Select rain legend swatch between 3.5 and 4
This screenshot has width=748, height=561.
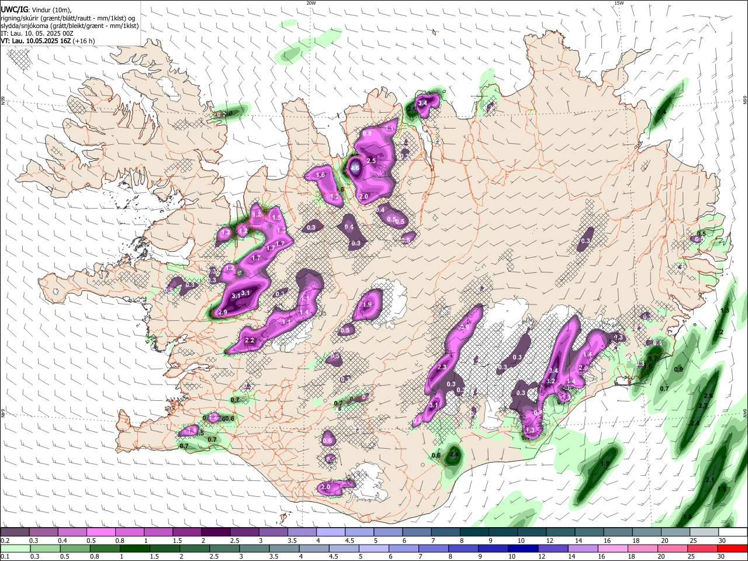point(283,548)
